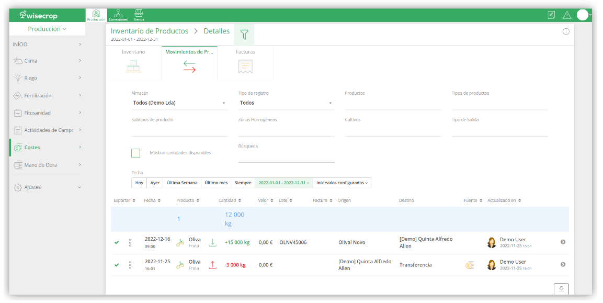Click the filter funnel icon

coord(244,35)
